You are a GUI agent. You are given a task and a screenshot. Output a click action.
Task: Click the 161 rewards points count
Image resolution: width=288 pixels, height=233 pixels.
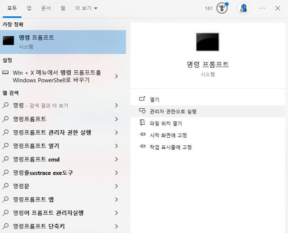click(209, 9)
